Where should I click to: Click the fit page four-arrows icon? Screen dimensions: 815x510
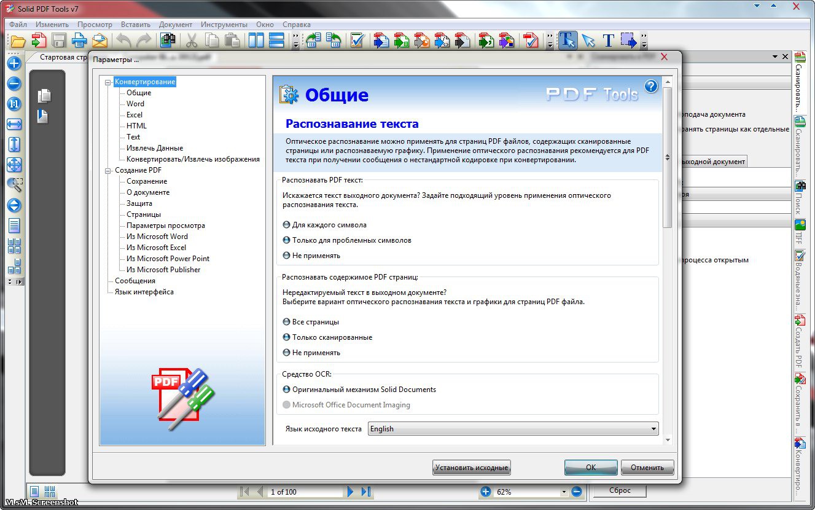(14, 165)
